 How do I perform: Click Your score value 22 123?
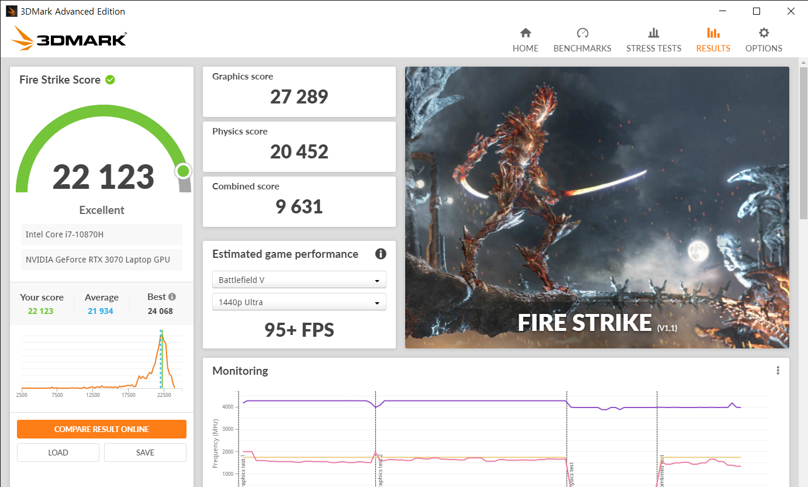[x=40, y=311]
